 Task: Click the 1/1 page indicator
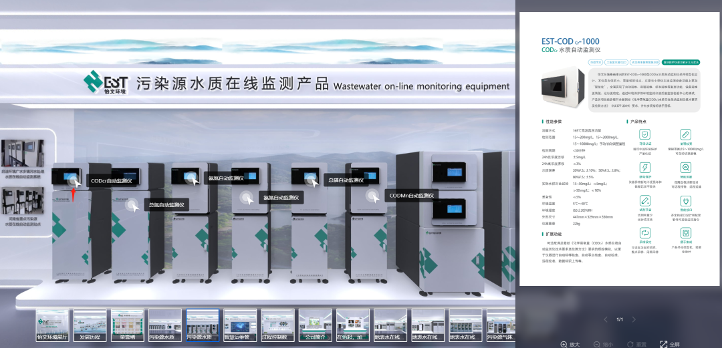[619, 319]
